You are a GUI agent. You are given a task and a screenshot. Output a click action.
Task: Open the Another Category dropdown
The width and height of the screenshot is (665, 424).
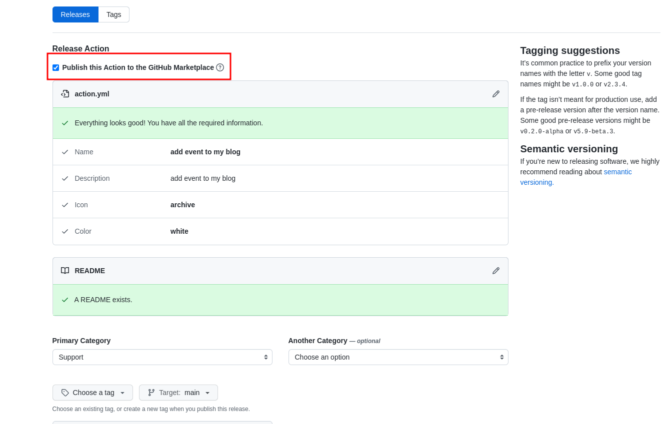coord(398,357)
